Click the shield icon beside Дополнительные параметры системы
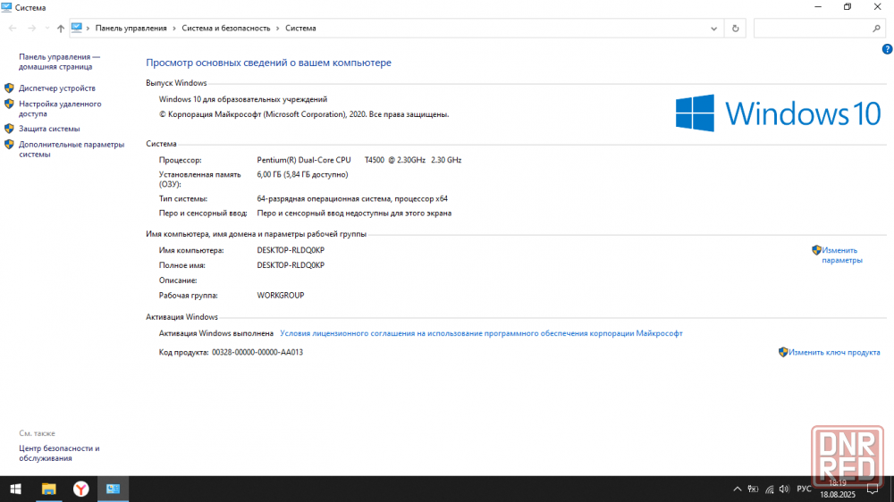Screen dimensions: 894x502 [9, 144]
